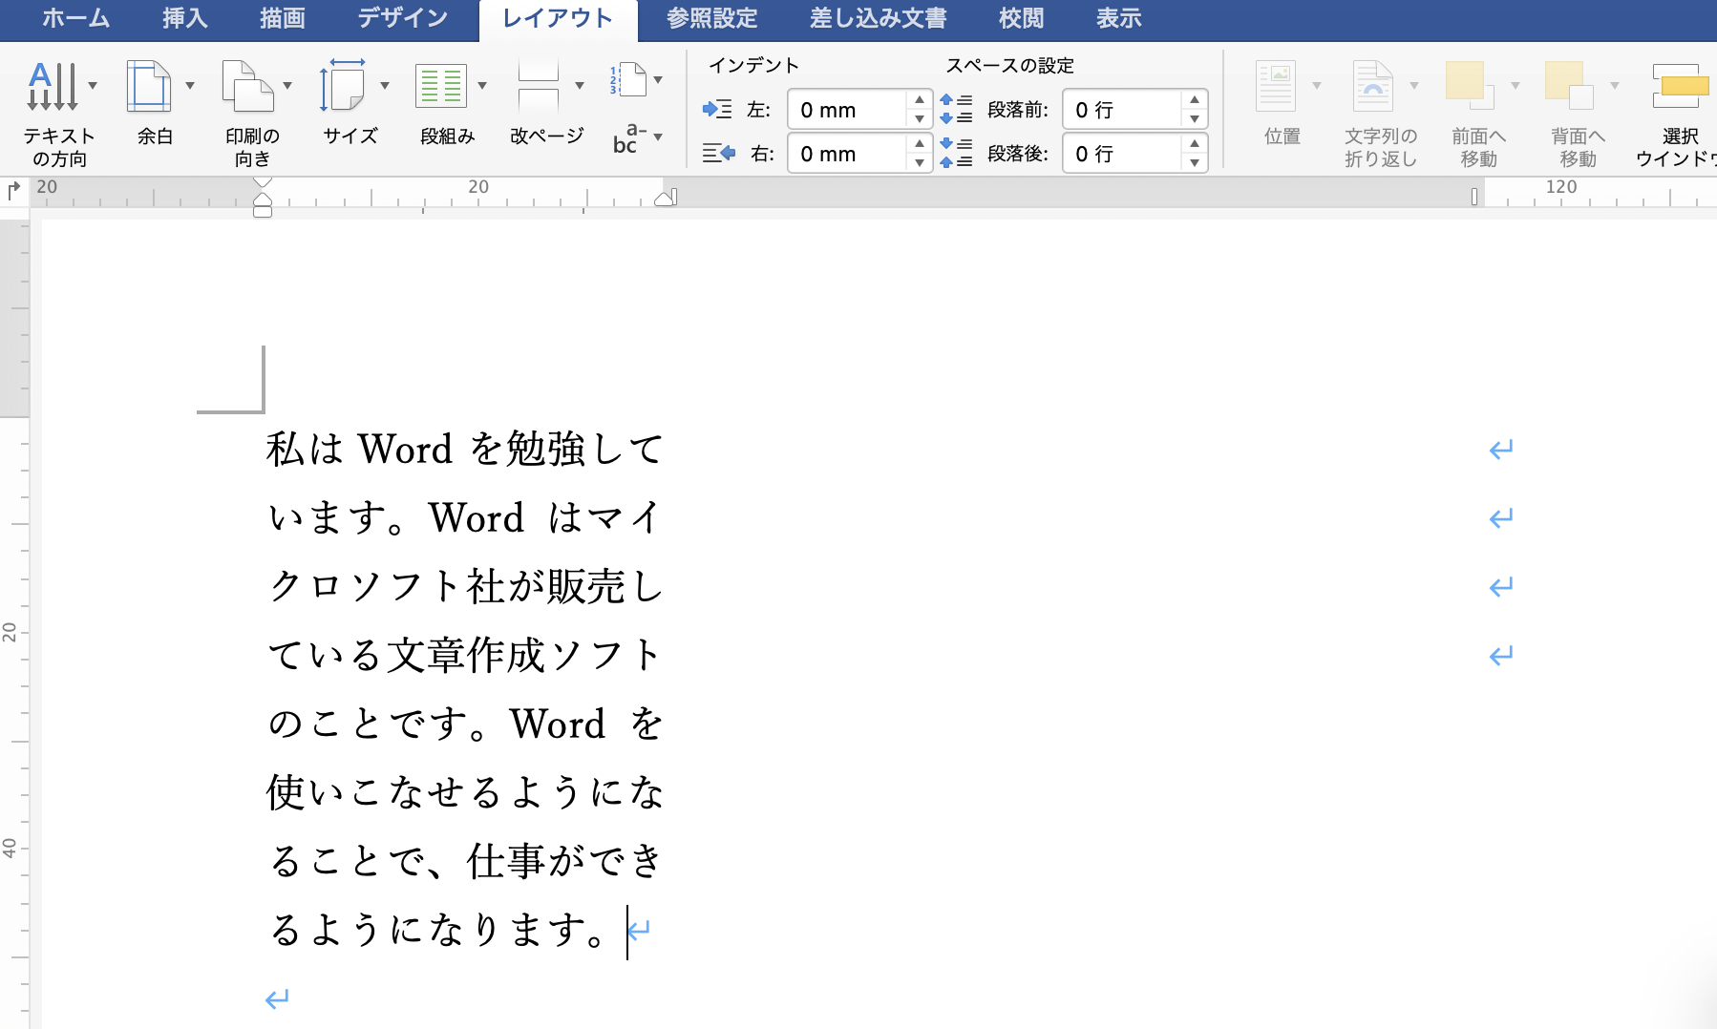
Task: Expand the line numbers dropdown arrow
Action: pyautogui.click(x=658, y=80)
